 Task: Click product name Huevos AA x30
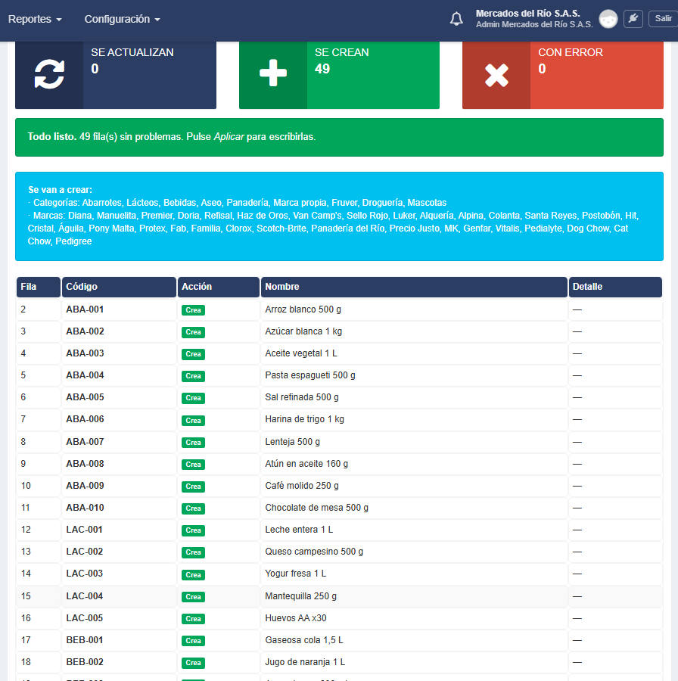pyautogui.click(x=296, y=618)
